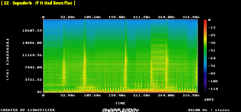
Task: Click the 'CREATED BY LIBAVFILTER' text
Action: (28, 110)
